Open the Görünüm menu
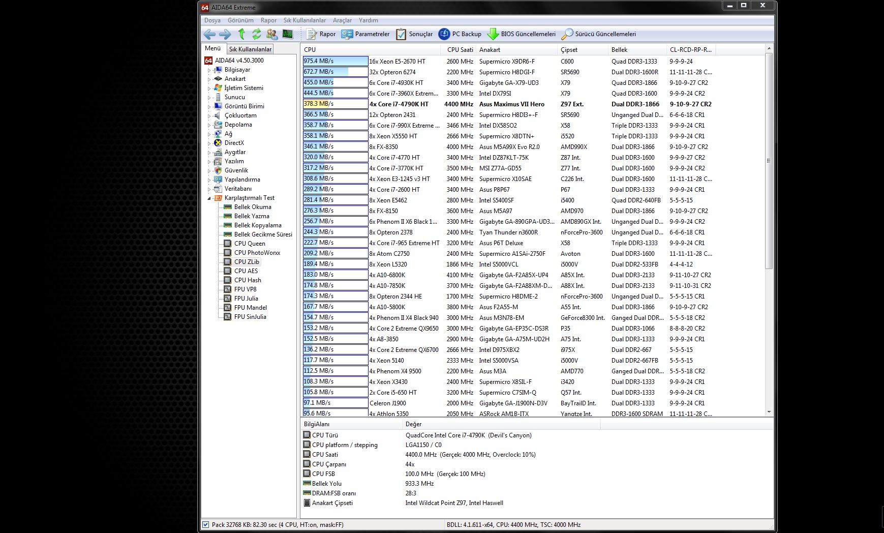Viewport: 884px width, 533px height. (240, 20)
